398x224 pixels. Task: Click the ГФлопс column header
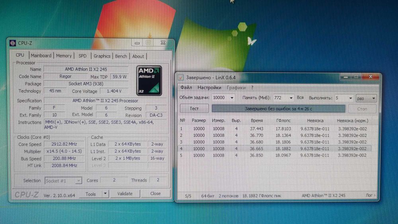(283, 121)
